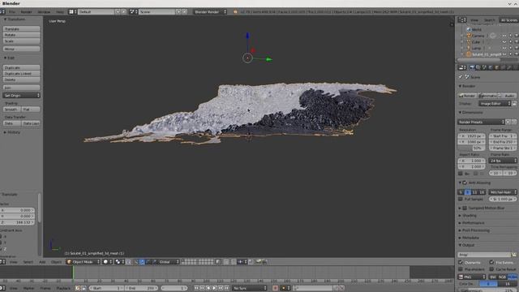Toggle the Overwrite checkbox

pos(461,262)
